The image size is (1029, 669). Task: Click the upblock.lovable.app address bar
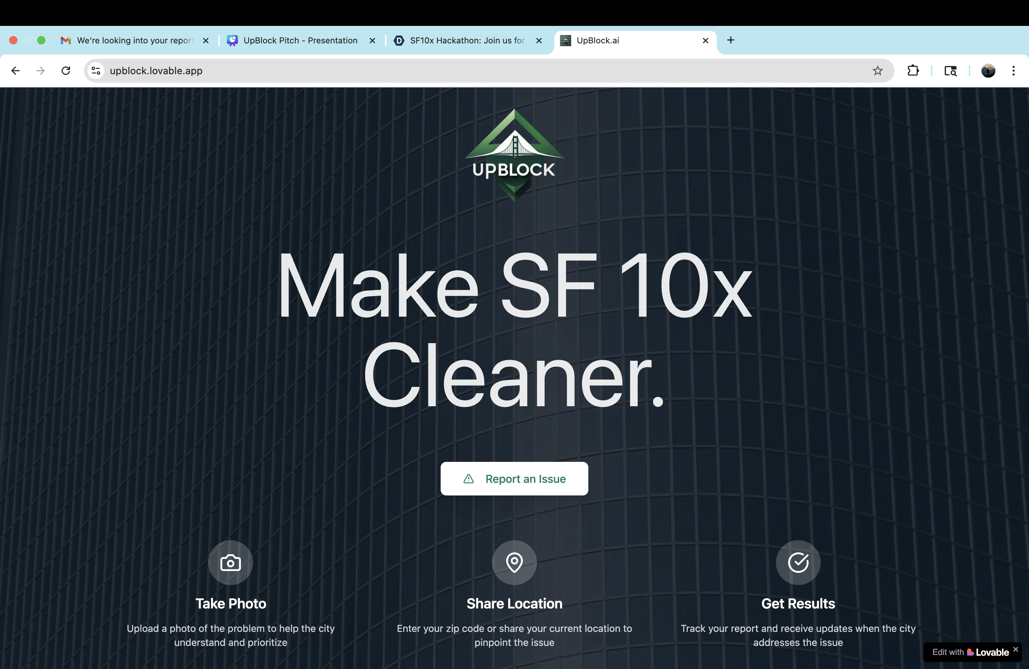(x=476, y=70)
